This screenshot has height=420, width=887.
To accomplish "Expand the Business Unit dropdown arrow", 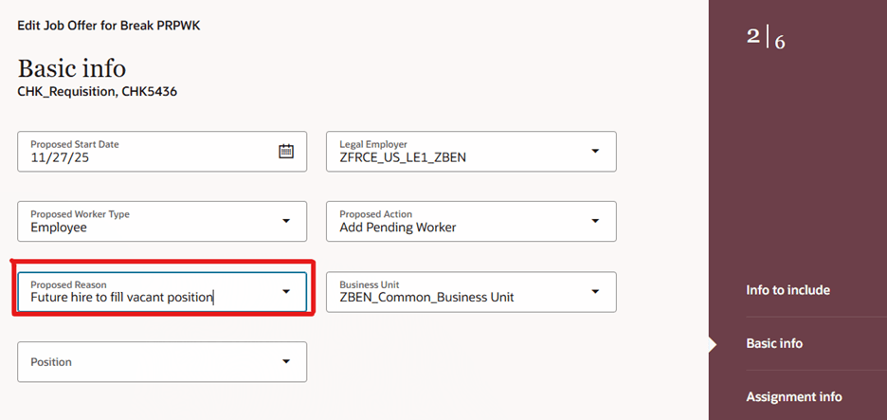I will [595, 291].
